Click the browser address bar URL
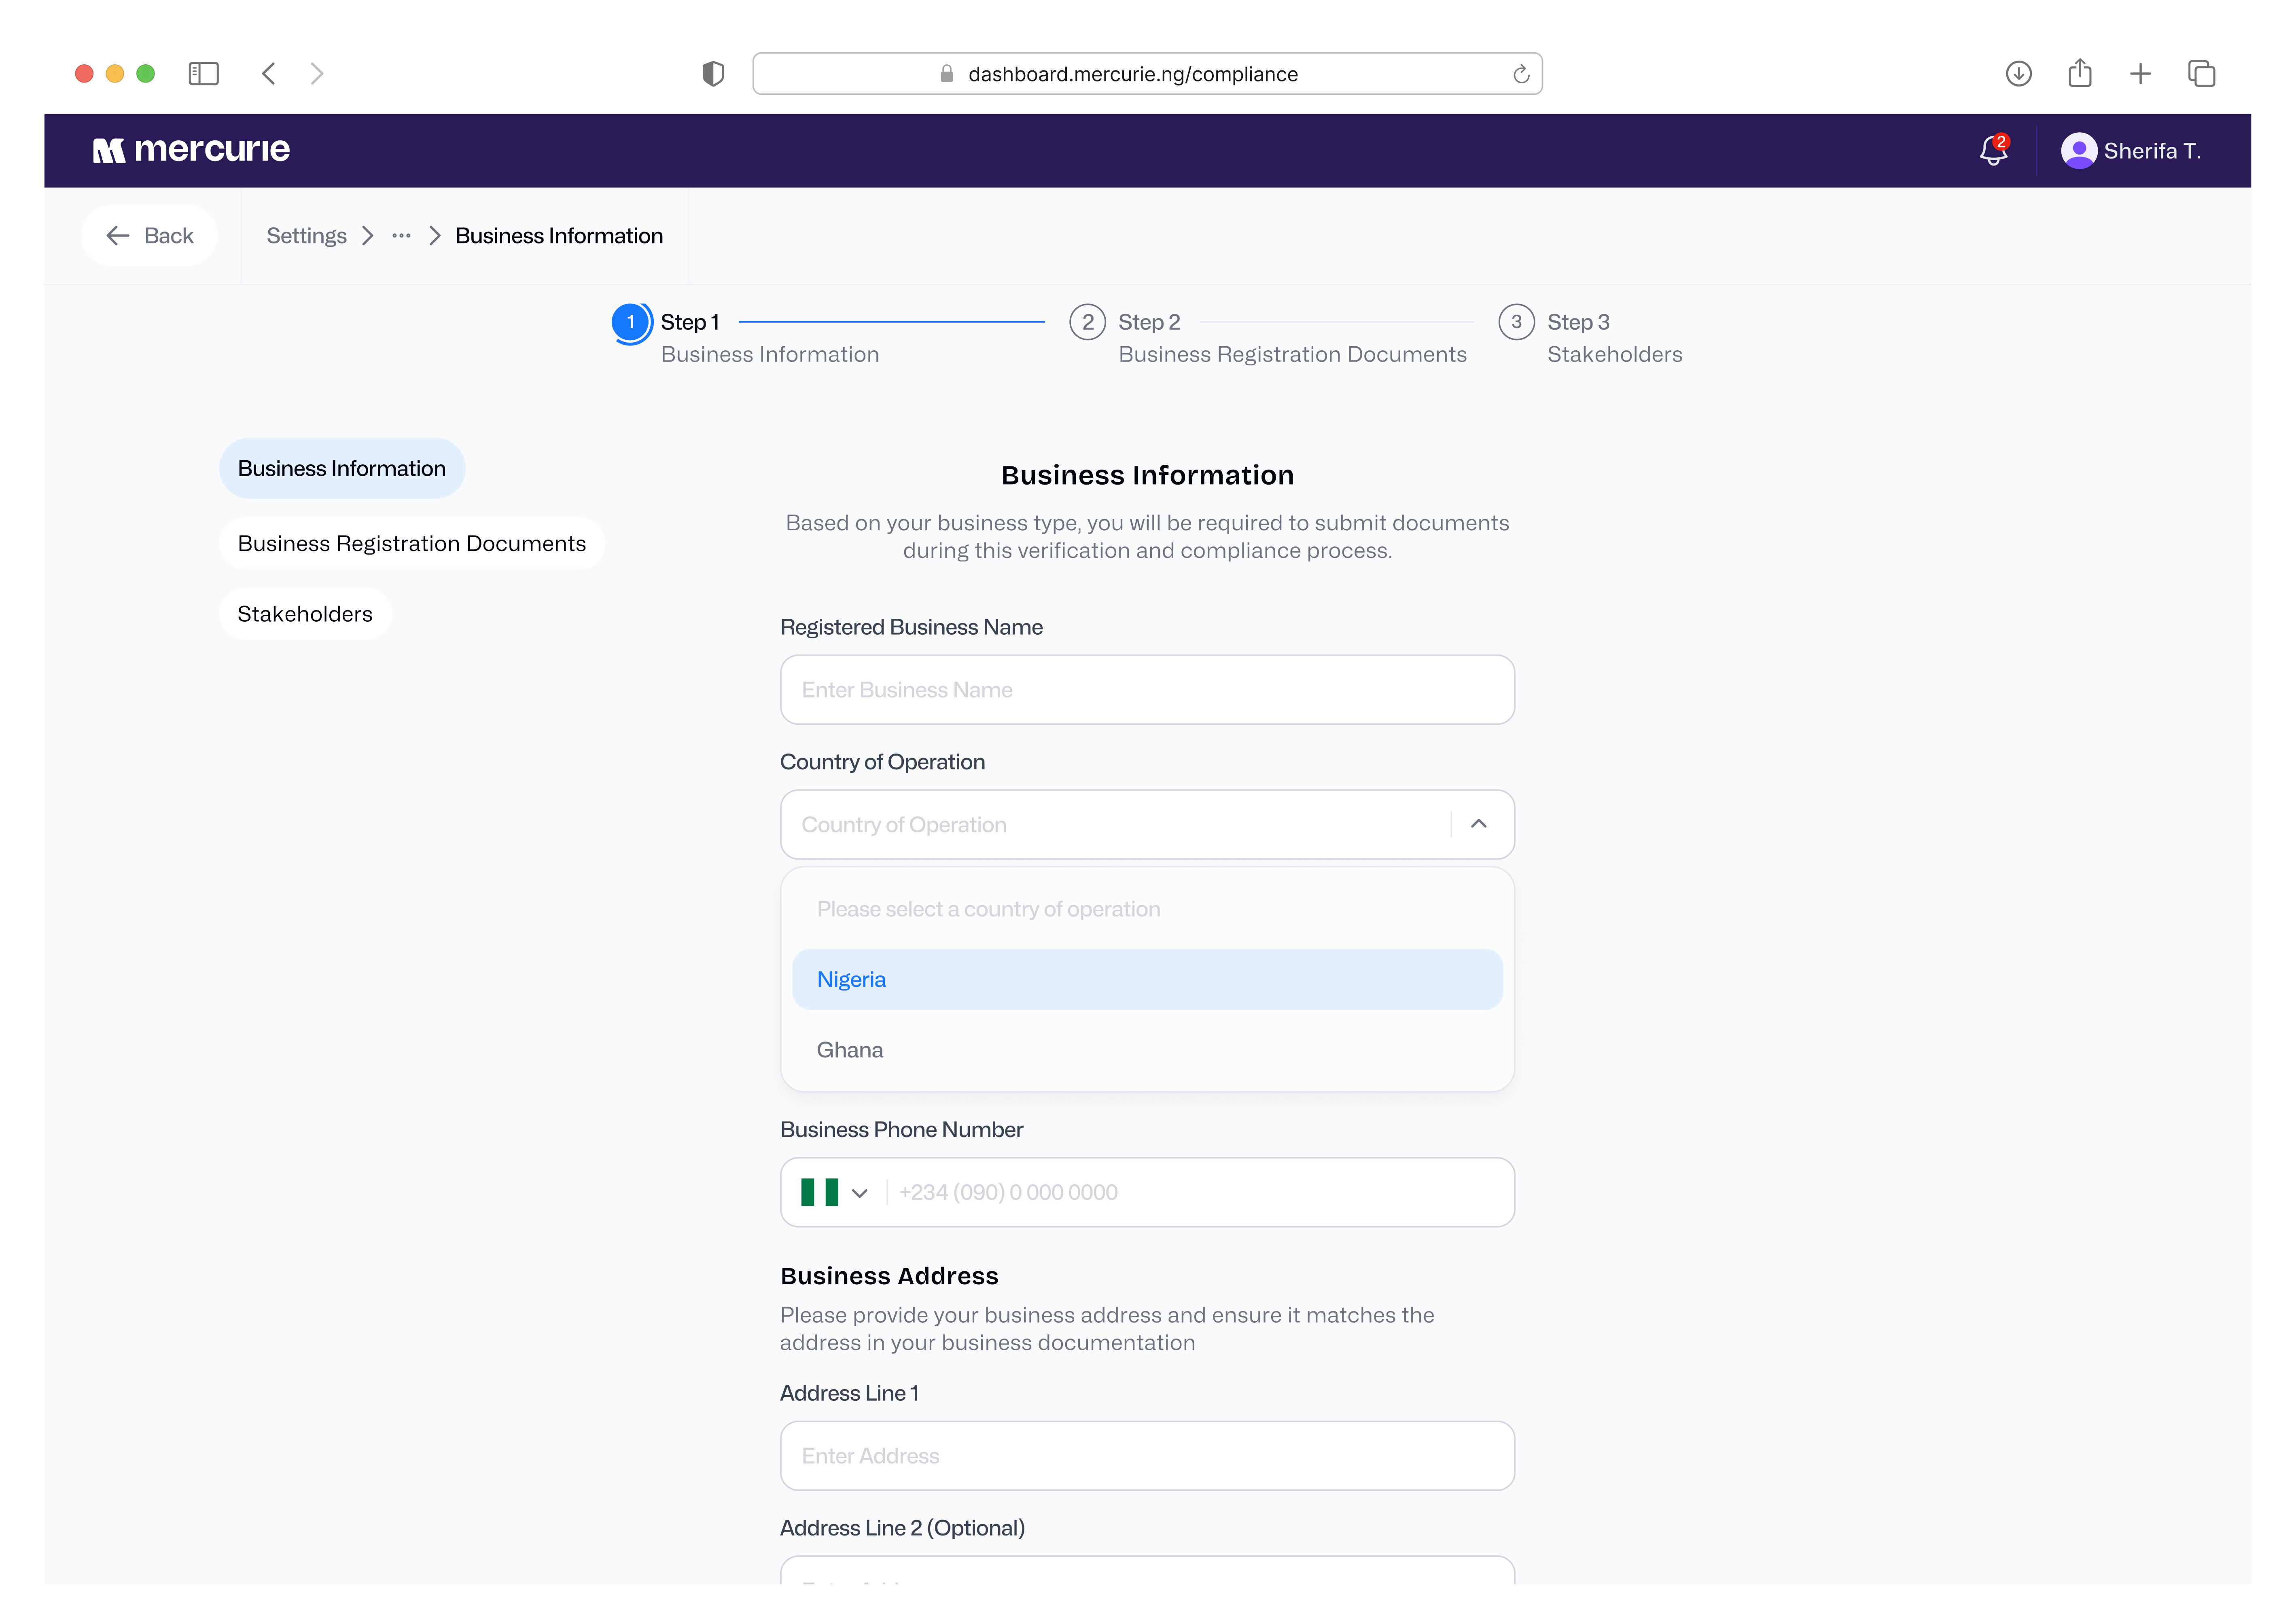 coord(1133,74)
